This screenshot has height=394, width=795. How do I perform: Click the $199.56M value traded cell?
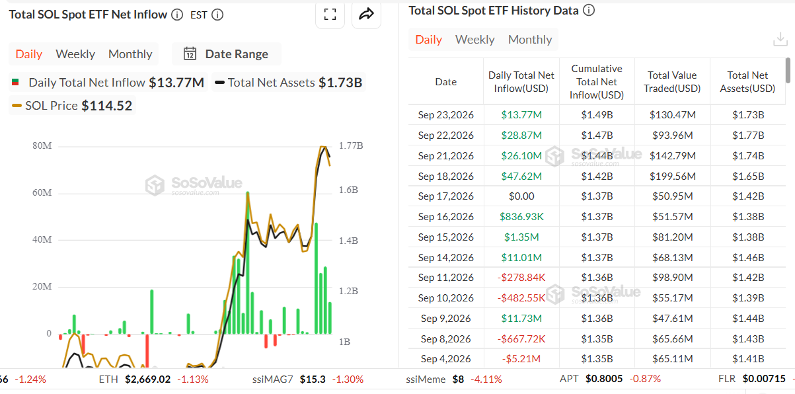click(672, 177)
